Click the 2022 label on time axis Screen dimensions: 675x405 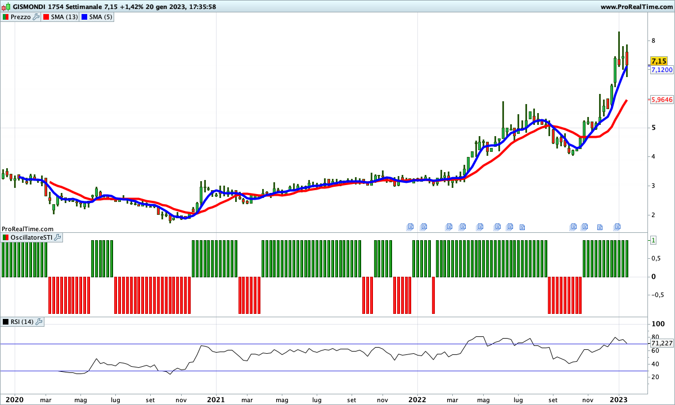pos(417,400)
